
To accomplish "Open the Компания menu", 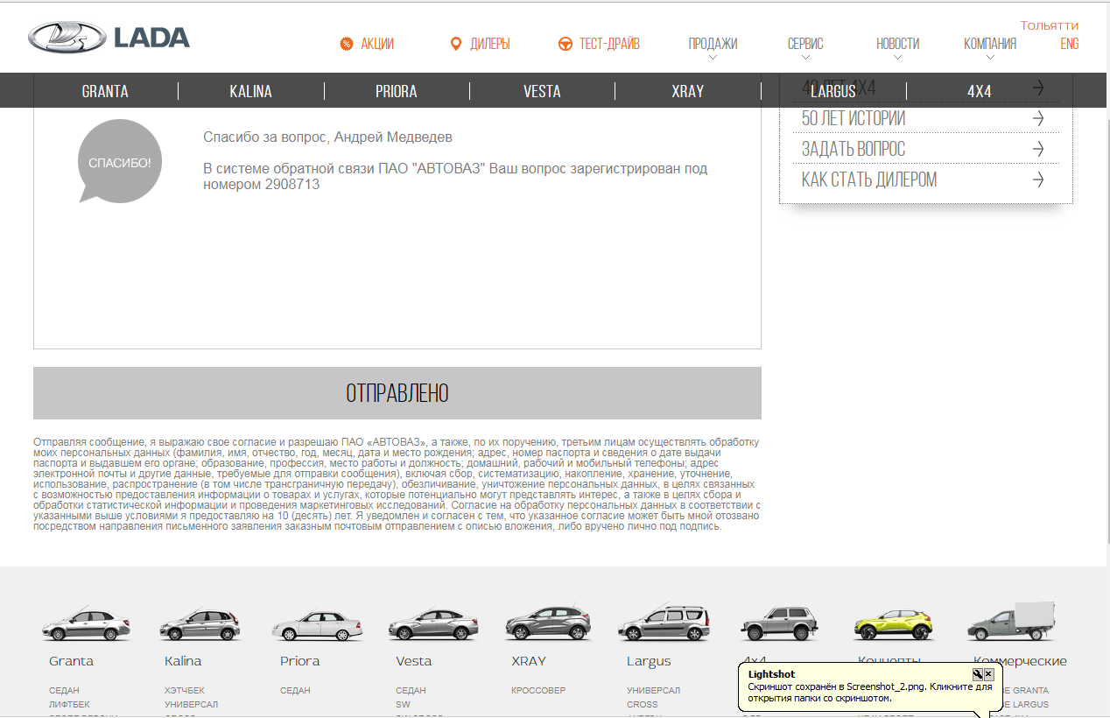I will [990, 44].
